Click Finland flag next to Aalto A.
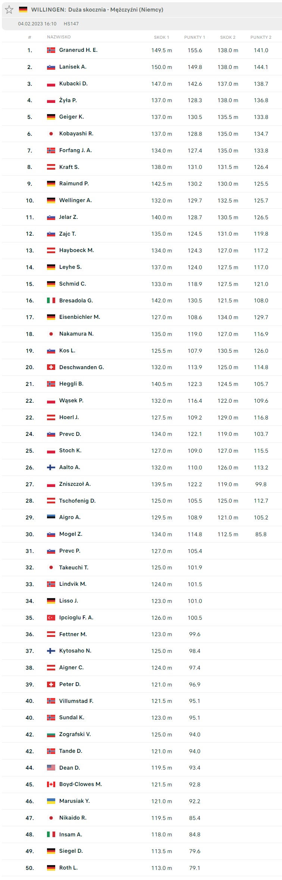Viewport: 282px width, 880px height. 51,467
